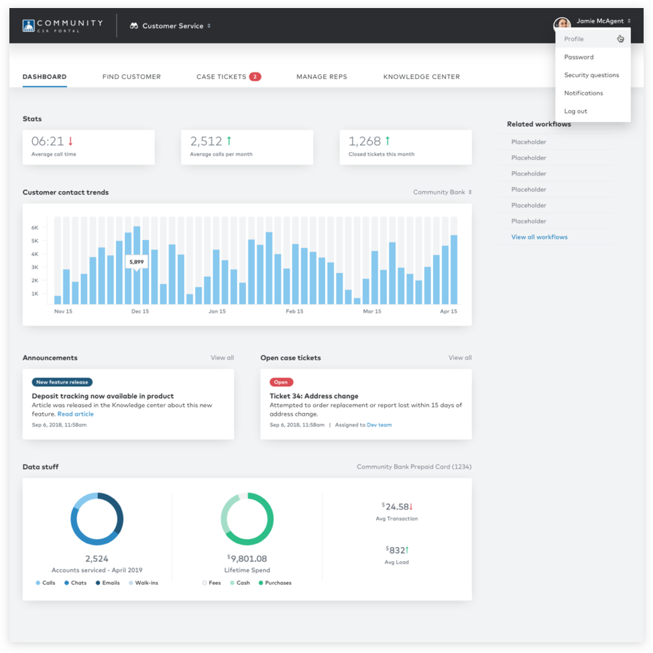Open the Read article link
Image resolution: width=653 pixels, height=653 pixels.
click(75, 414)
